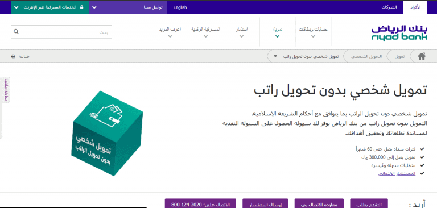Open the المصرفية الرقمية menu
The width and height of the screenshot is (437, 208).
(205, 32)
